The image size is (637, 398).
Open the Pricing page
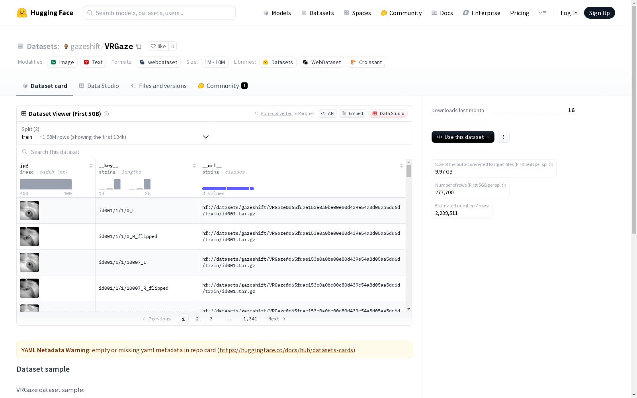click(520, 13)
